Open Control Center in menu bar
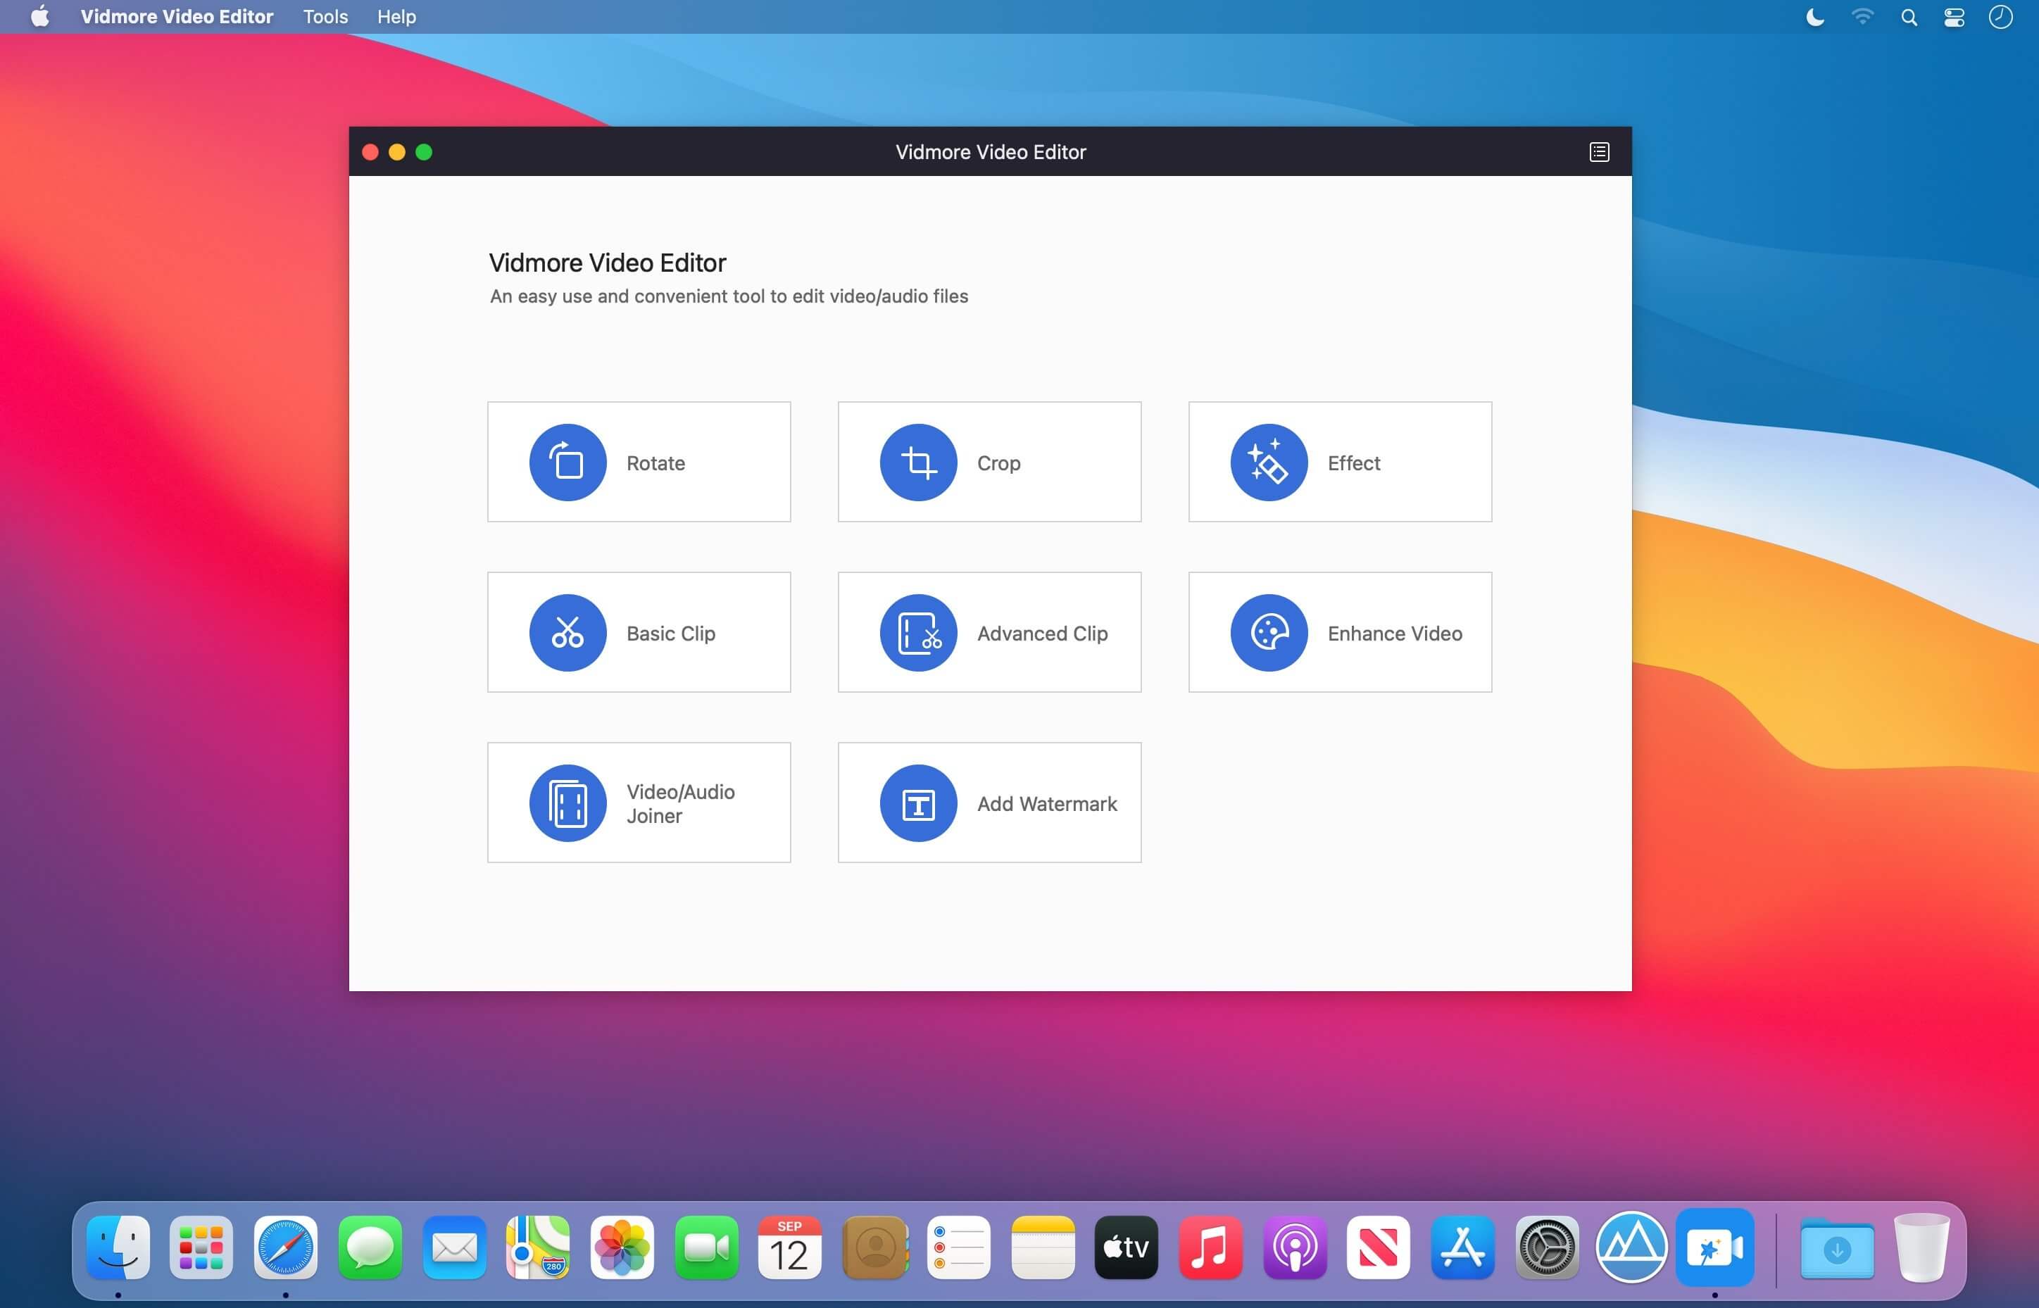The height and width of the screenshot is (1308, 2039). coord(1954,17)
